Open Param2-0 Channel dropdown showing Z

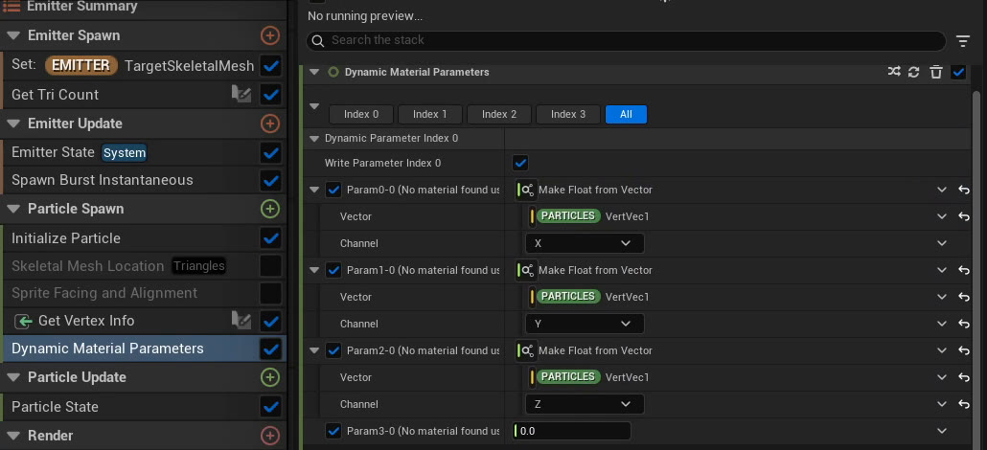tap(585, 404)
